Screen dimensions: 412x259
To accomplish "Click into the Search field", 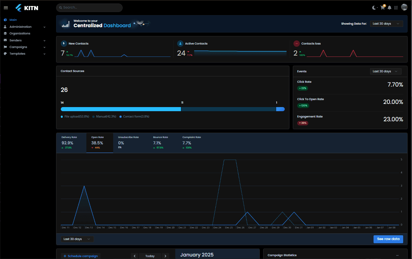I will coord(89,8).
